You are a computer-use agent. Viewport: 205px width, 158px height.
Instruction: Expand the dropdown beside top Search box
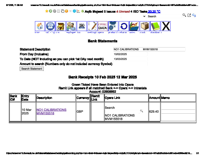tap(144, 16)
